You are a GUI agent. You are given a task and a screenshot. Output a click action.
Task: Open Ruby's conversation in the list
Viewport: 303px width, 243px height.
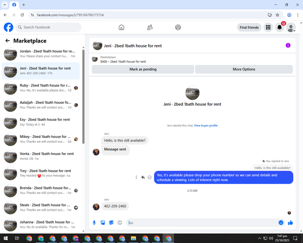41,88
